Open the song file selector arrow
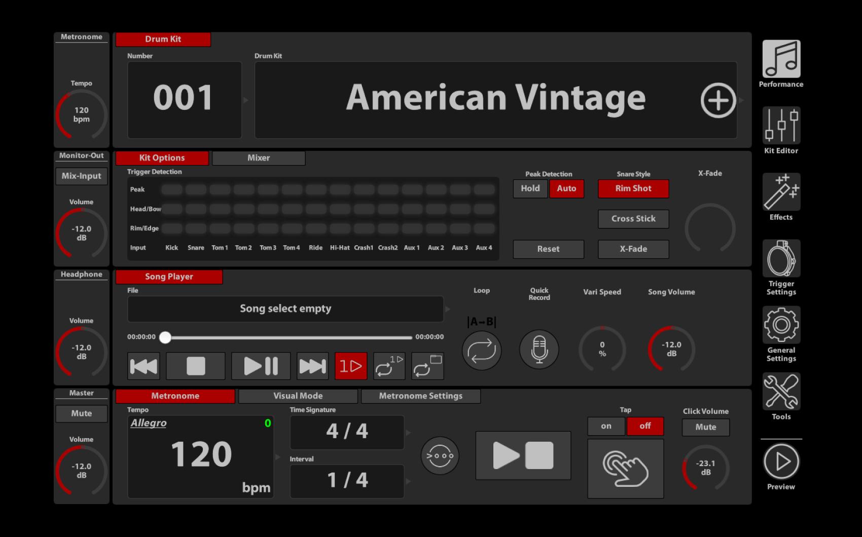This screenshot has width=862, height=537. pyautogui.click(x=447, y=309)
